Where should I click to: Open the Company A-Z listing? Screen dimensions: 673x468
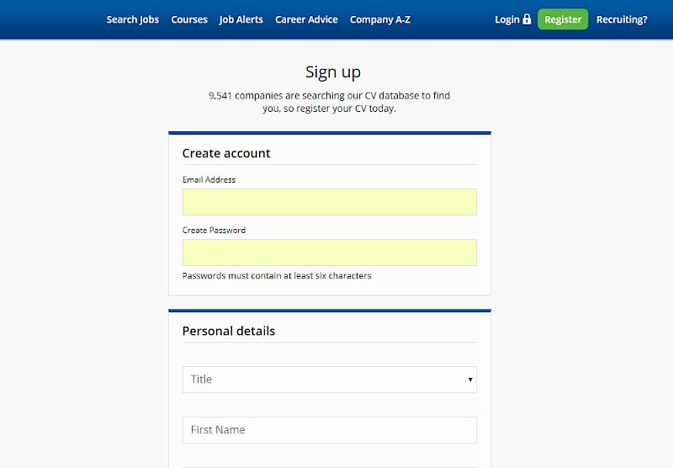click(x=380, y=19)
